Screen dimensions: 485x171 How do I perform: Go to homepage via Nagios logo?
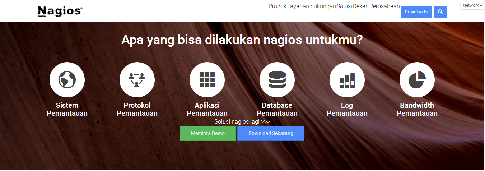click(60, 11)
